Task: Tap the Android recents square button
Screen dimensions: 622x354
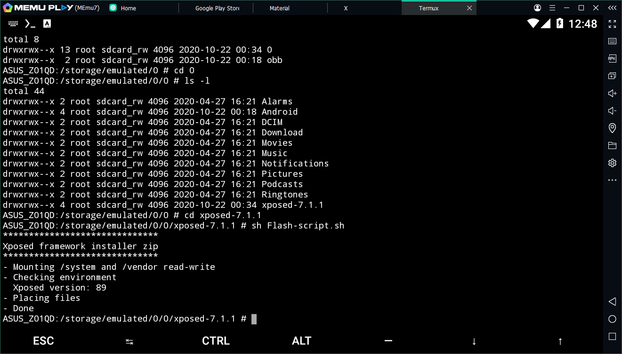Action: (612, 337)
